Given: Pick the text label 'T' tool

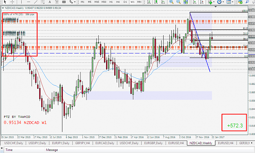Looking at the screenshot, I should click(x=57, y=2).
